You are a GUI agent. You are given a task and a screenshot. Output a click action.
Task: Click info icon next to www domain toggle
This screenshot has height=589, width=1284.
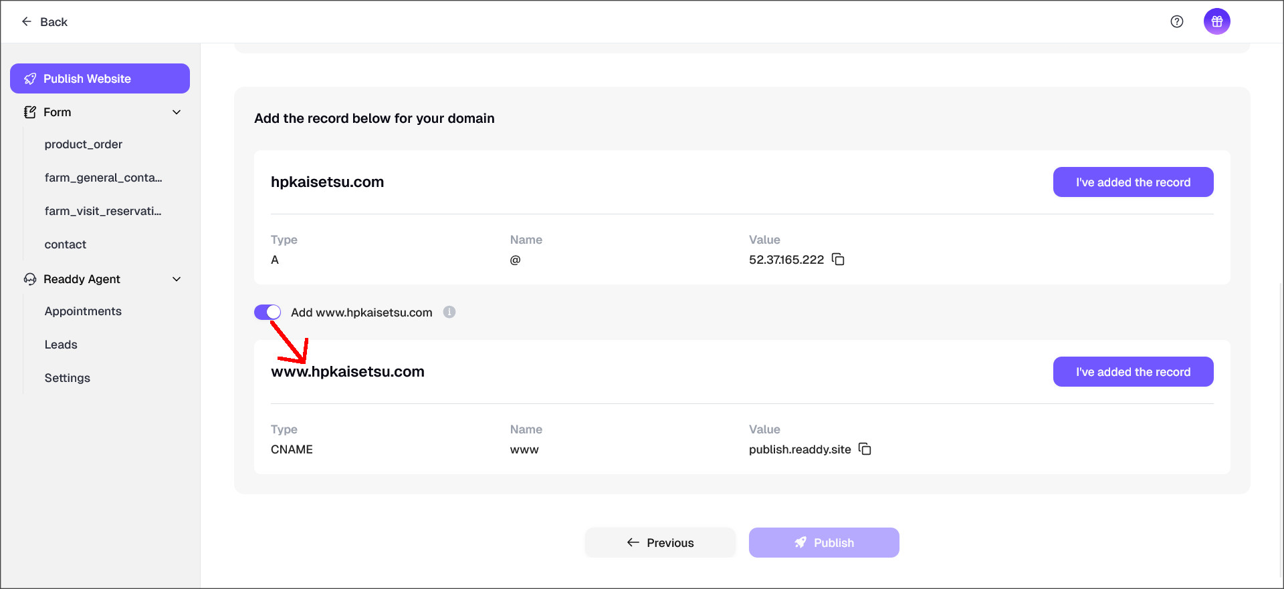click(449, 312)
